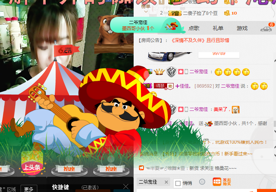Grab the second 抢座 seat
The image size is (276, 192).
111,169
